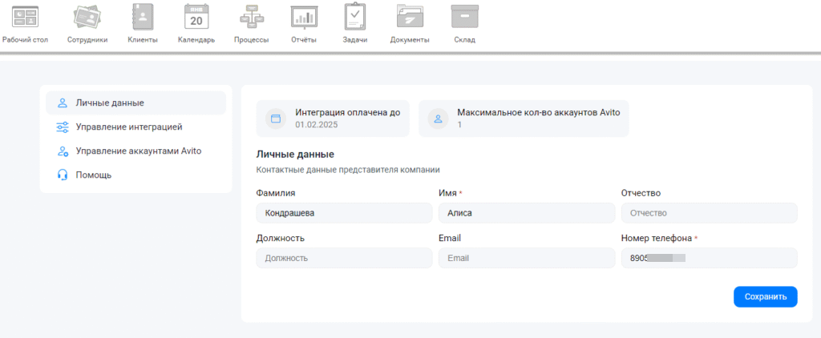821x338 pixels.
Task: Click the Личные данные form heading
Action: pyautogui.click(x=295, y=155)
